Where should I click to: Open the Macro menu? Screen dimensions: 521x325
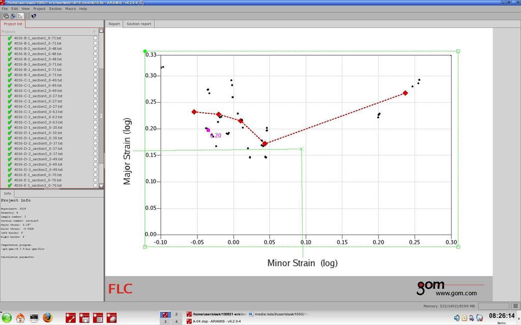[70, 9]
